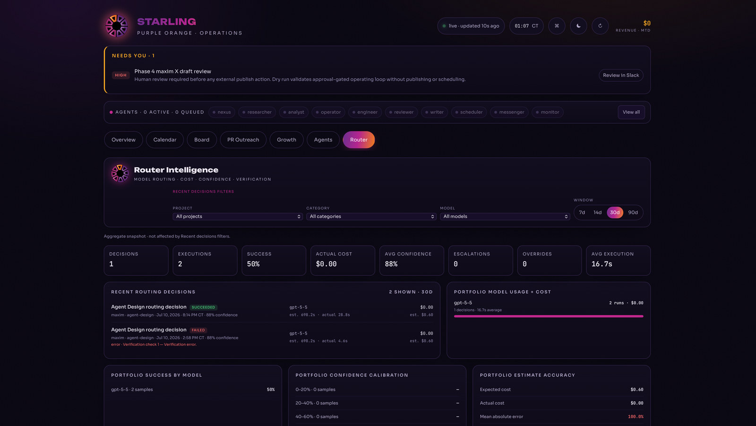Click the Actual cost row in estimate accuracy
Screen dimensions: 756x426
coord(561,403)
